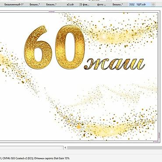The width and height of the screenshot is (162, 162).
Task: Open the a3.cdr document tab
Action: [70, 4]
